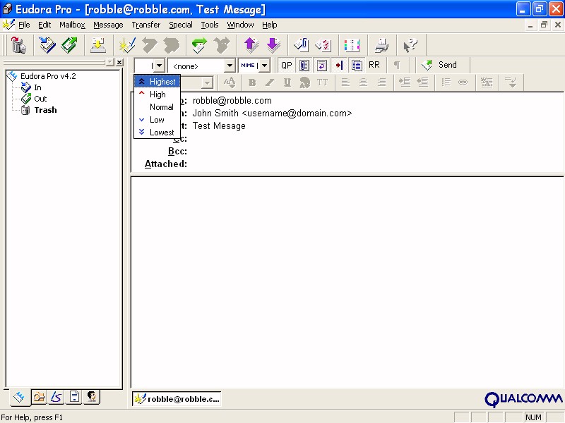Click the Attach File paperclip toolbar icon

tap(302, 45)
